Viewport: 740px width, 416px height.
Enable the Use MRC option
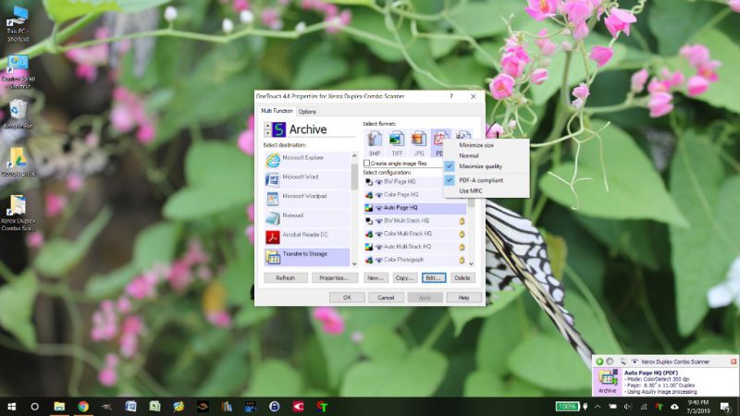pyautogui.click(x=470, y=190)
